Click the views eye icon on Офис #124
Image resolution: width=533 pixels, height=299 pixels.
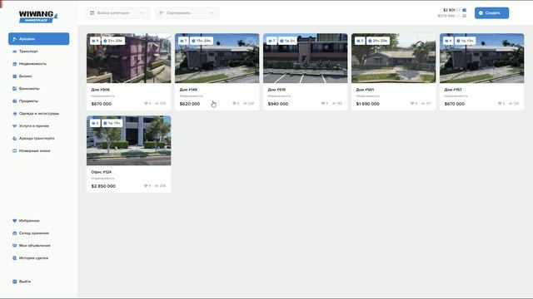[x=157, y=186]
